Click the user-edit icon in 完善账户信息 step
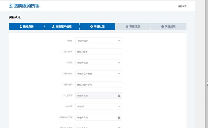 (53, 27)
